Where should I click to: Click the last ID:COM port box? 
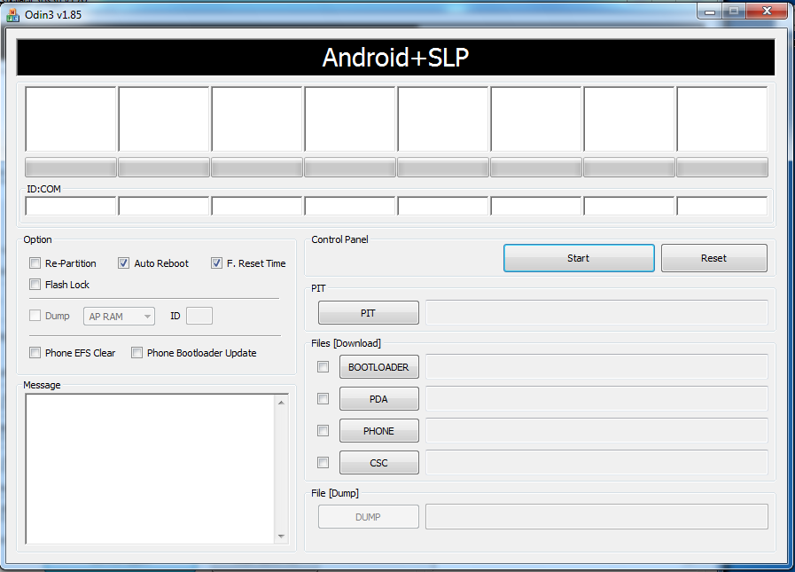pos(722,206)
